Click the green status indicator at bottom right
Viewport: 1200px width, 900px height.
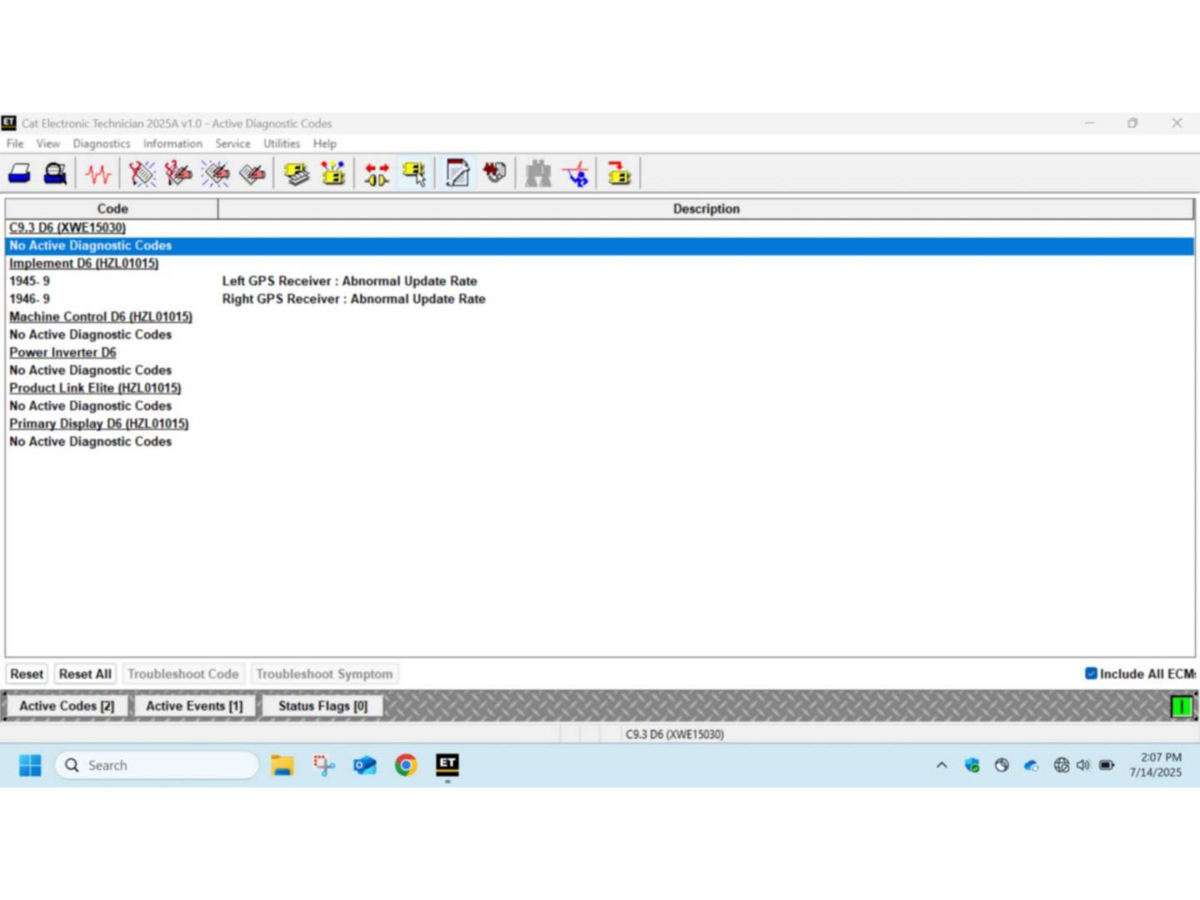pyautogui.click(x=1181, y=707)
